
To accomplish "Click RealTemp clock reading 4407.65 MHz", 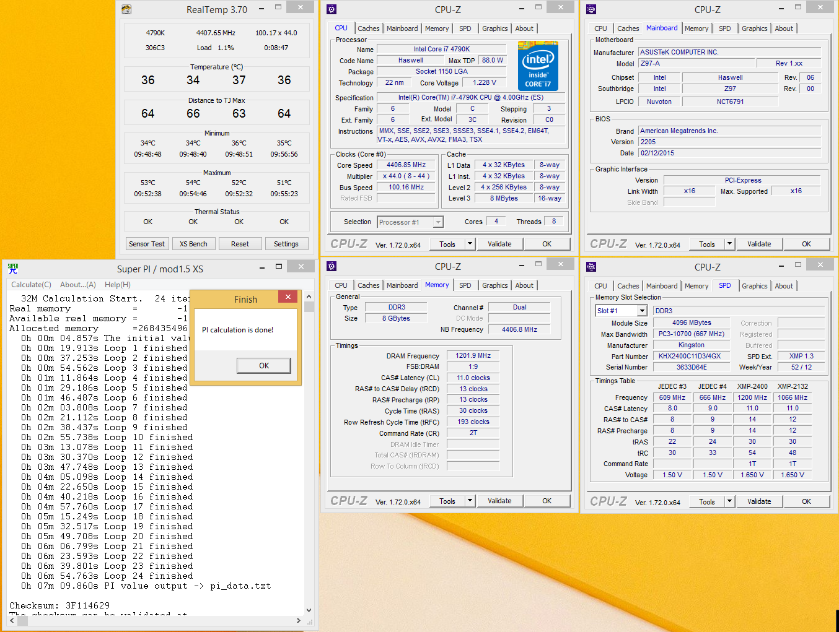I will (x=216, y=33).
